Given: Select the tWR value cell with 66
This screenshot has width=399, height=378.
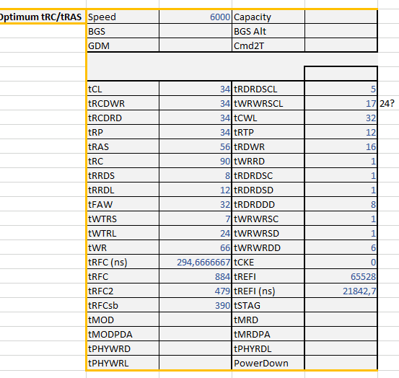Looking at the screenshot, I should click(196, 247).
